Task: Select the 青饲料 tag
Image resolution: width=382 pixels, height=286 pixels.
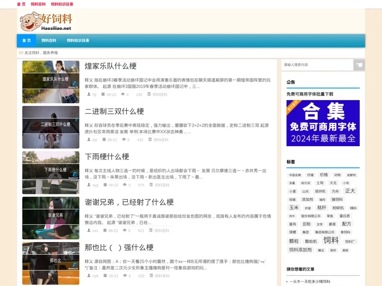Action: click(x=345, y=233)
